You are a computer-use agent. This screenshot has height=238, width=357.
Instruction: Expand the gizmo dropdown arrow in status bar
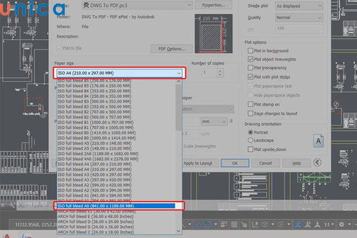tap(289, 224)
